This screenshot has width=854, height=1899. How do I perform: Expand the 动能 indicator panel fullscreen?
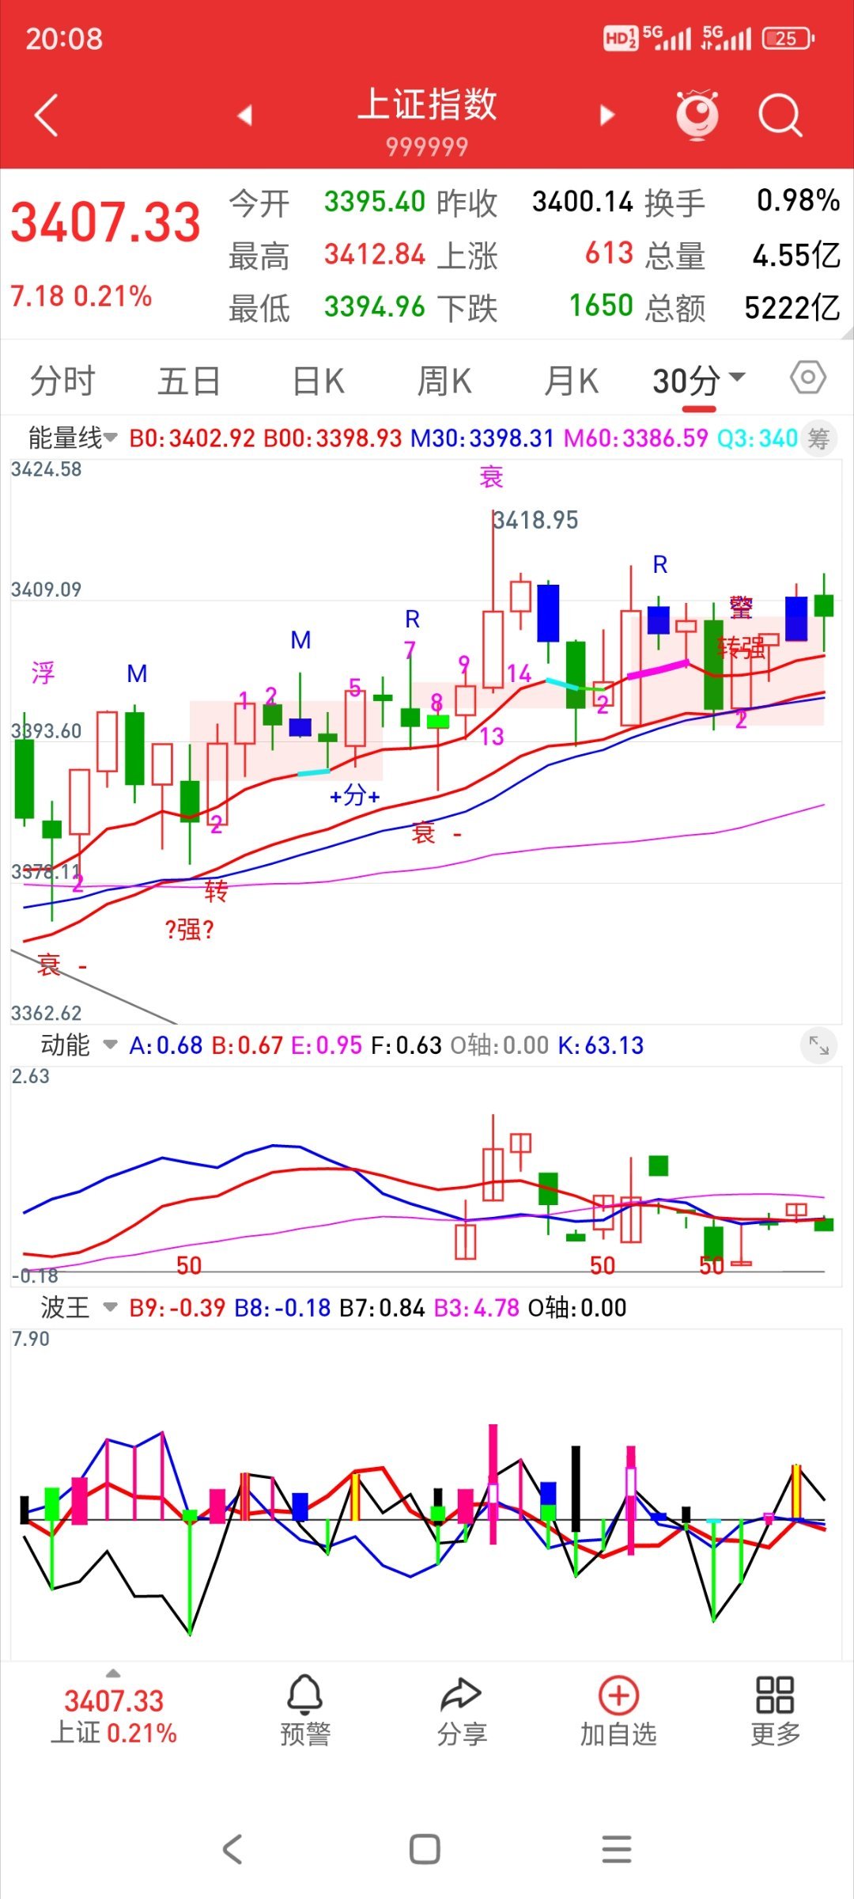tap(818, 1046)
